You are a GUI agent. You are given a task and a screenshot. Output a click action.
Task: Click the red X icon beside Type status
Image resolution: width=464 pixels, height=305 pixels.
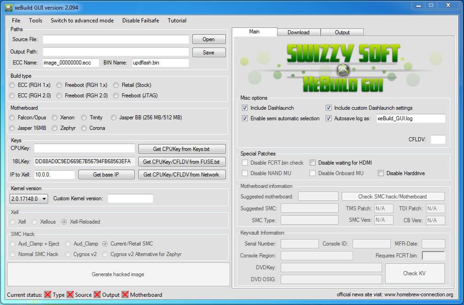[48, 295]
